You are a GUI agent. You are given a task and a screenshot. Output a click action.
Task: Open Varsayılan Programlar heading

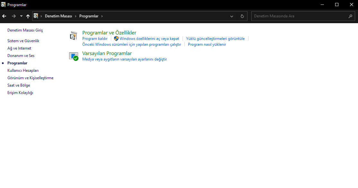point(107,53)
